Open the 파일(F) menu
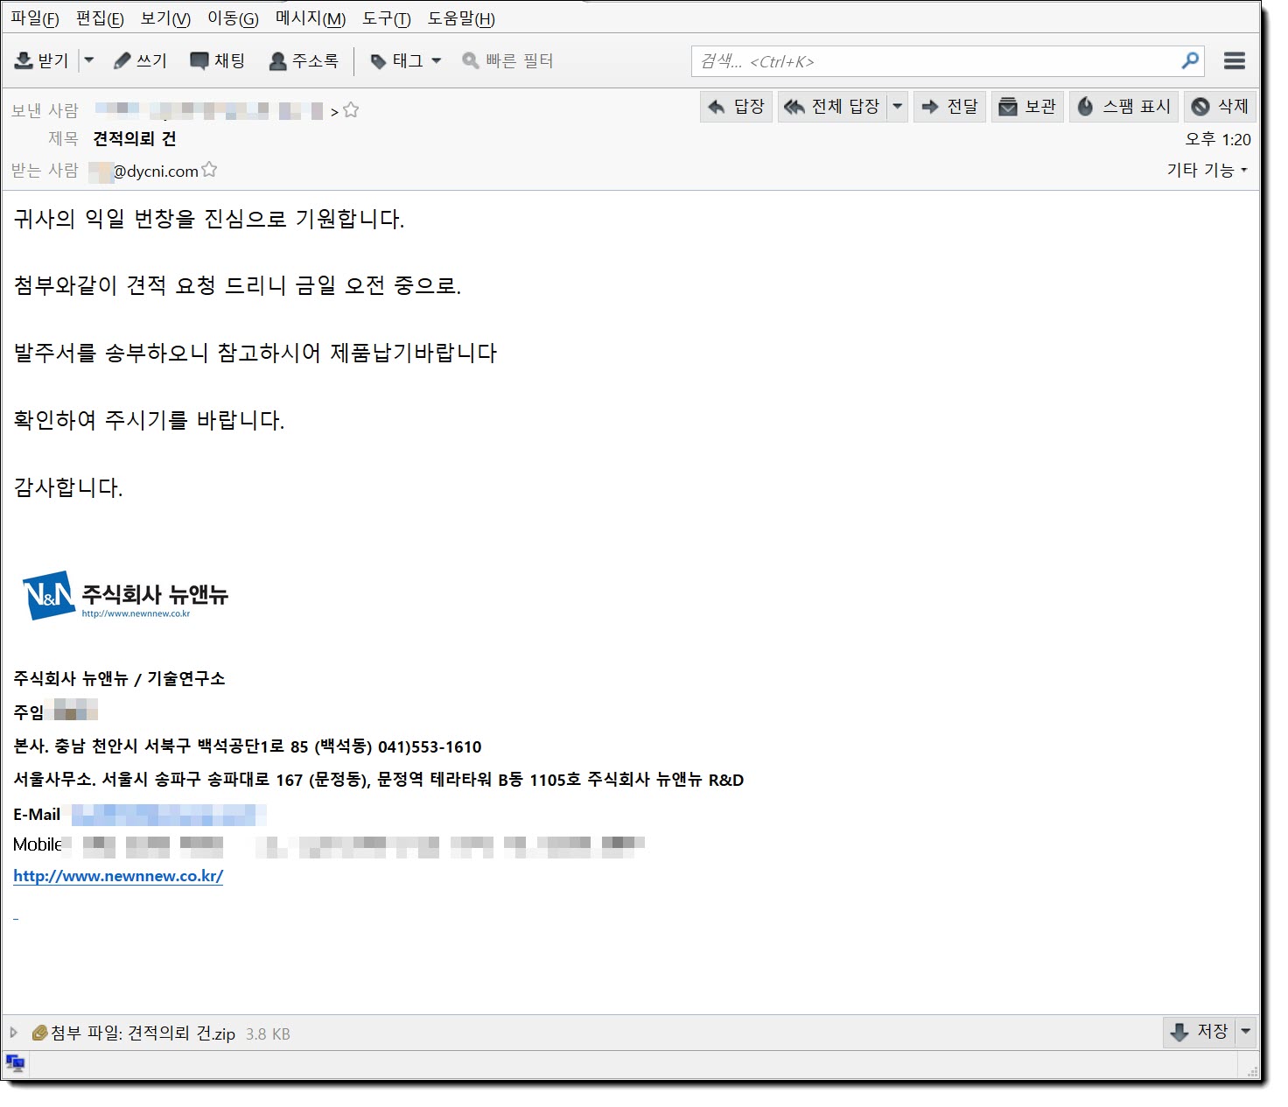Image resolution: width=1288 pixels, height=1107 pixels. point(35,18)
